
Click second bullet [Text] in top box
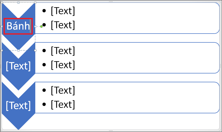(63, 25)
